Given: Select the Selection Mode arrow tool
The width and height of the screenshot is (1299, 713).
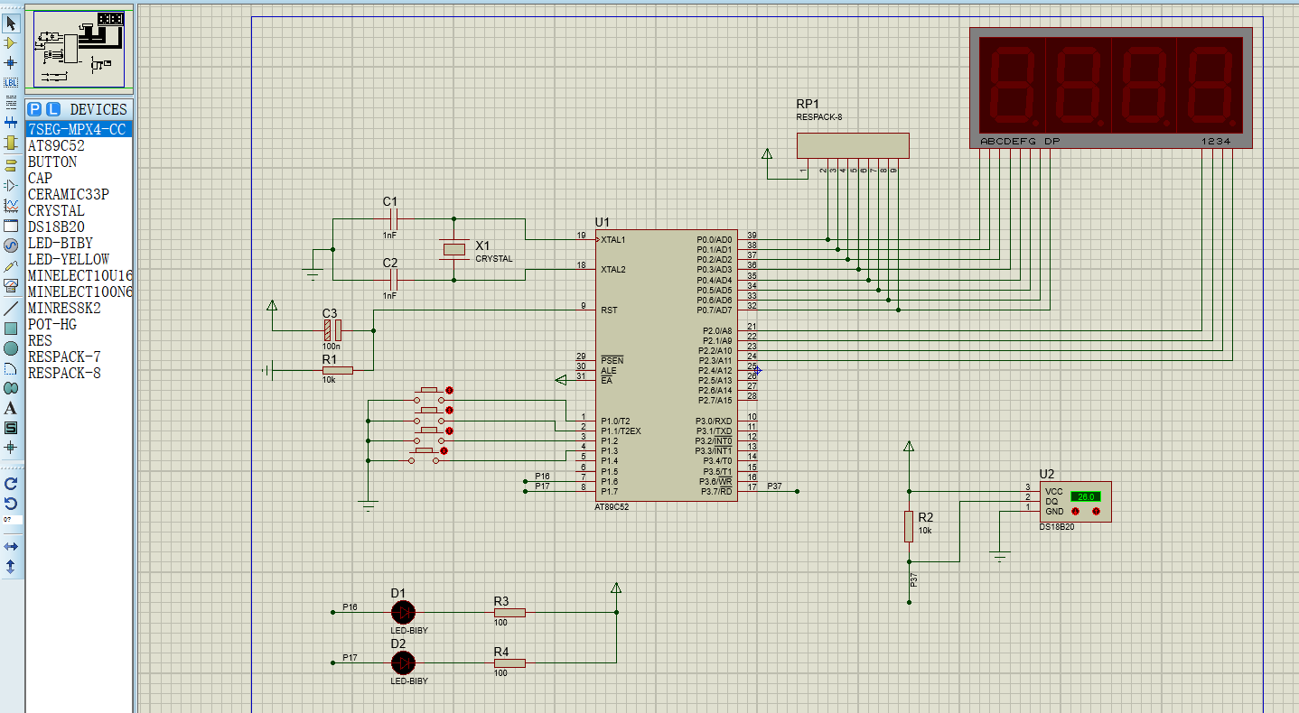Looking at the screenshot, I should [x=11, y=23].
